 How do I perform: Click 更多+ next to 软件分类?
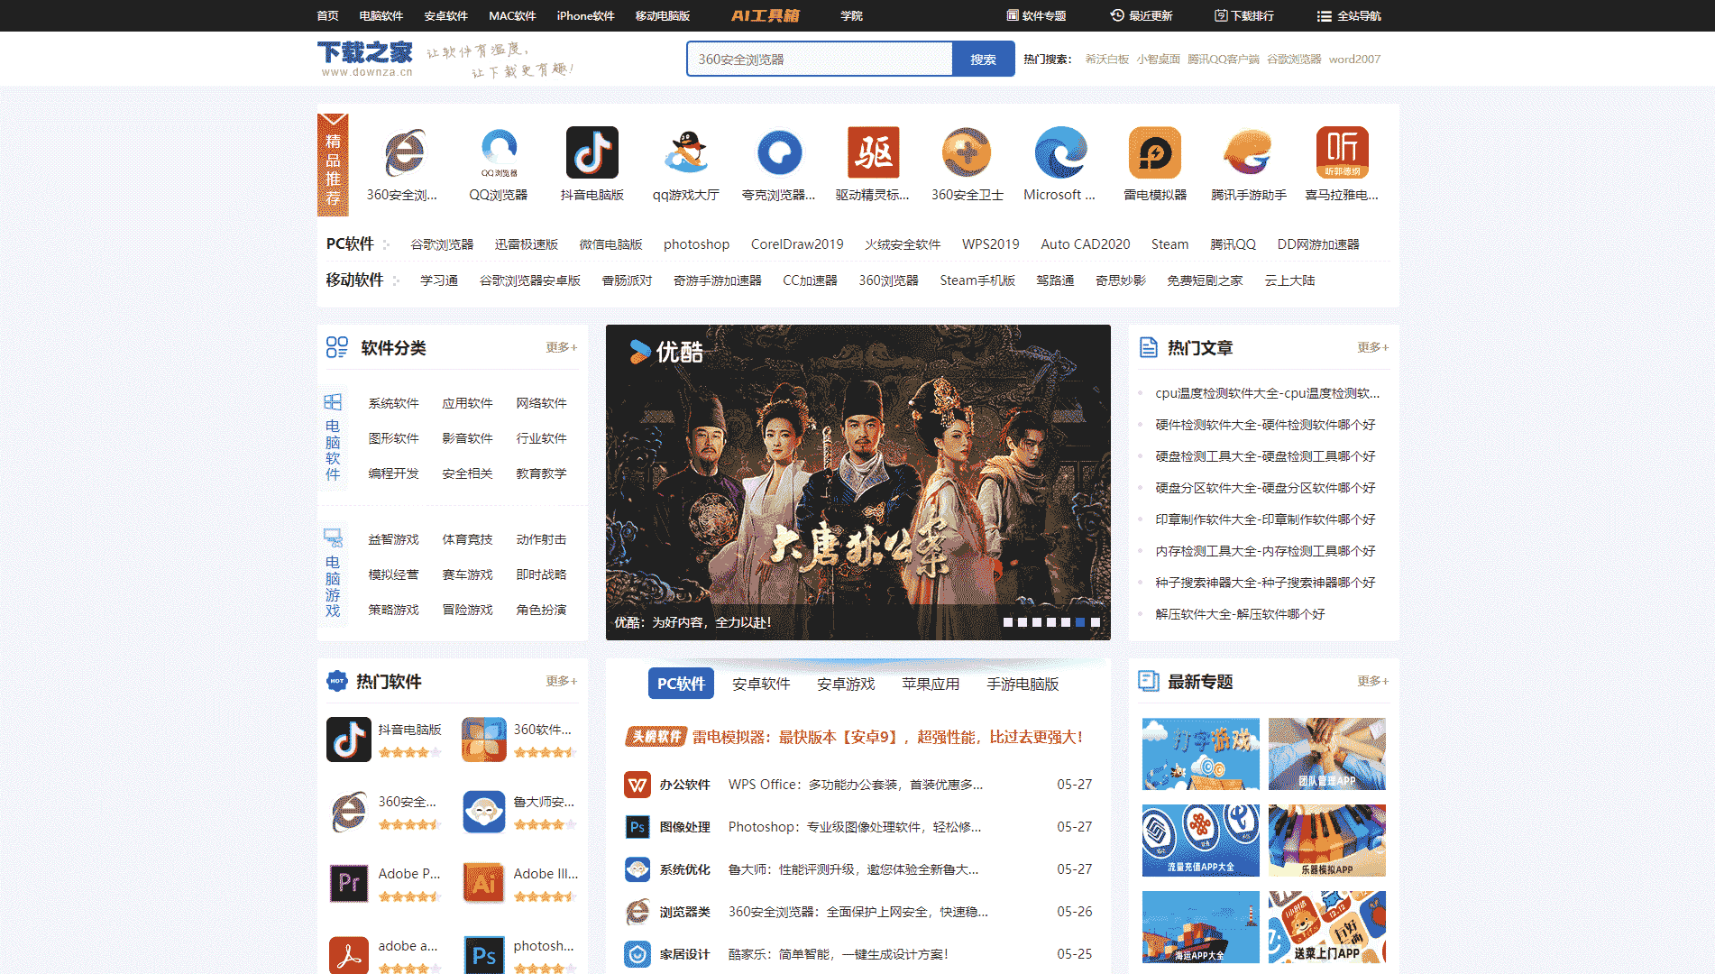pyautogui.click(x=561, y=347)
